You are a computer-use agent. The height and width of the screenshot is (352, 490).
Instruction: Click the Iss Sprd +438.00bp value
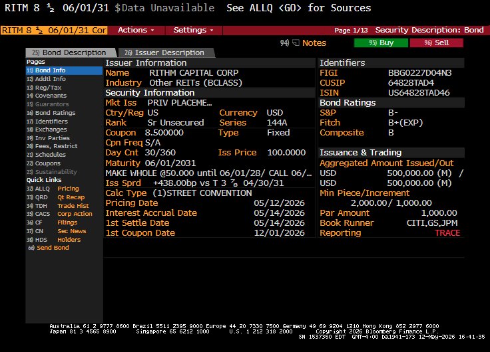(218, 183)
